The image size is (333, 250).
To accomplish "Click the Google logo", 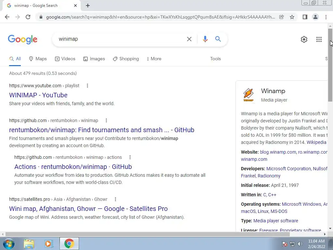I will click(x=23, y=39).
